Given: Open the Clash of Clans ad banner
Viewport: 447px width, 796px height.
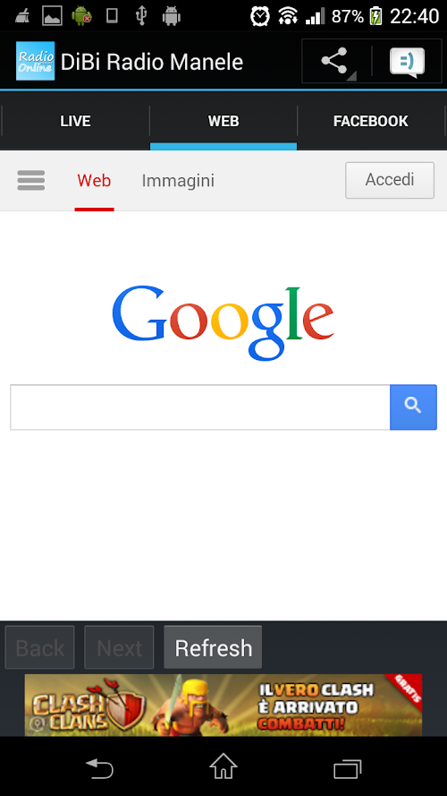Looking at the screenshot, I should [223, 706].
